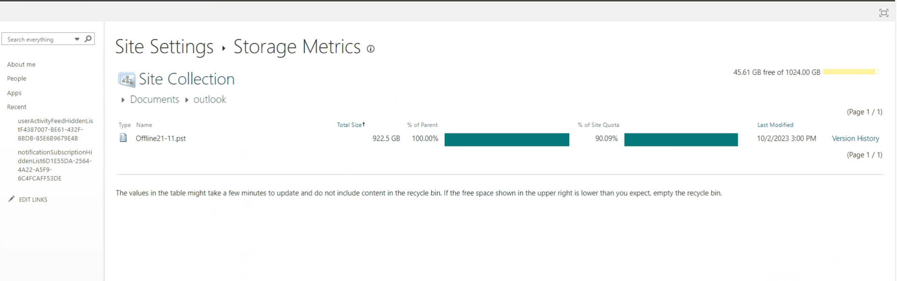897x281 pixels.
Task: Open Apps in the left navigation
Action: pos(14,93)
